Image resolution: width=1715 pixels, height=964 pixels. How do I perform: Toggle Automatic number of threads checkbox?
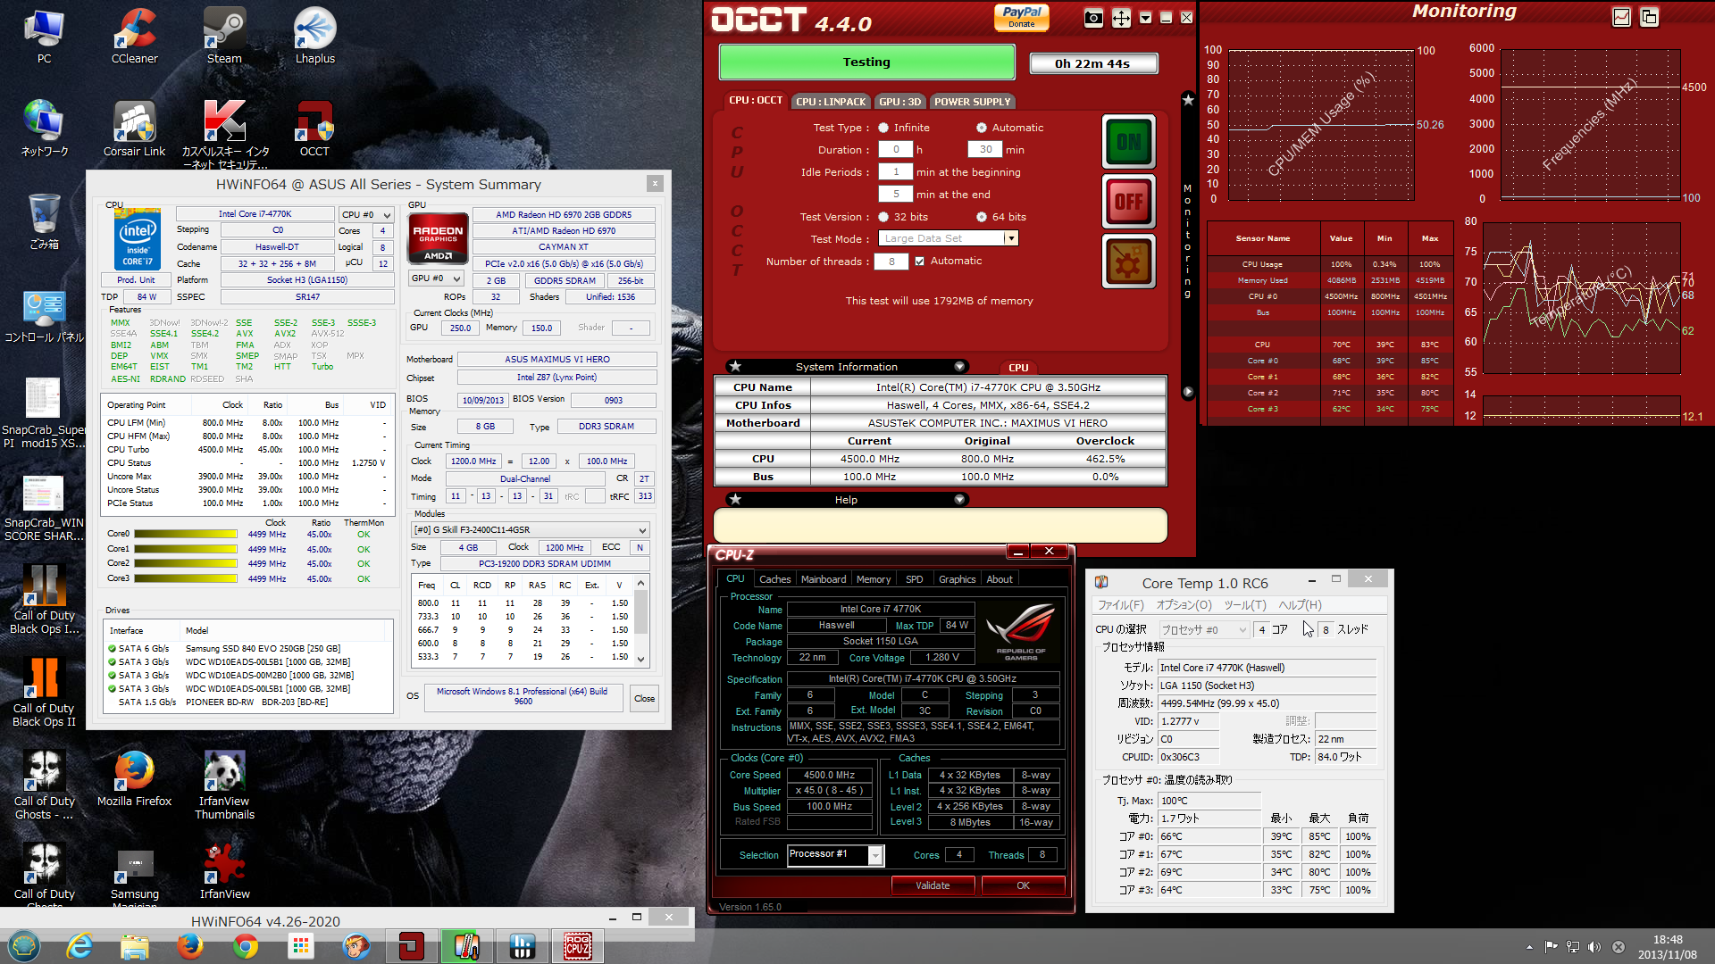tap(919, 262)
